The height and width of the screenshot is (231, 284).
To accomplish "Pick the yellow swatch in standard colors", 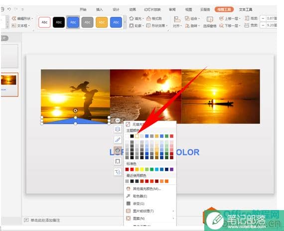I will (142, 169).
